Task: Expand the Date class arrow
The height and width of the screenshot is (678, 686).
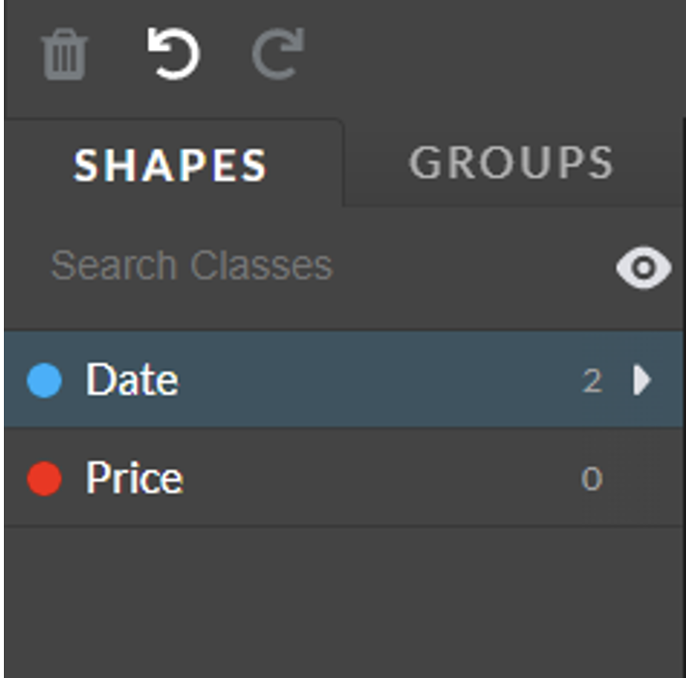Action: tap(643, 379)
